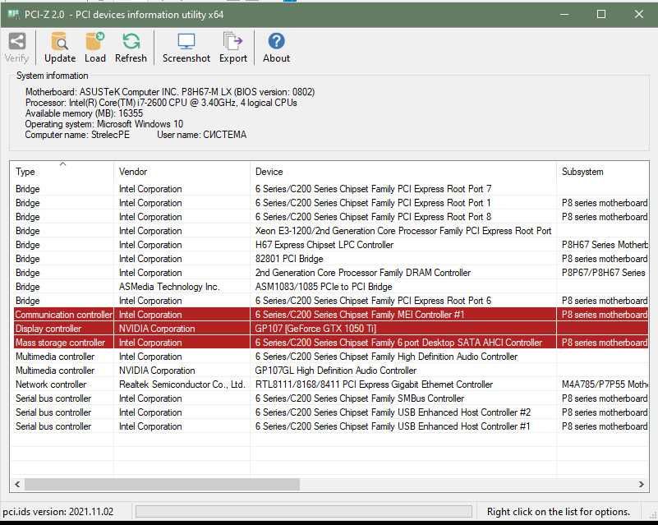Click the P8H67 Series Motherboard subsystem cell
Viewport: 658px width, 525px height.
[x=605, y=245]
